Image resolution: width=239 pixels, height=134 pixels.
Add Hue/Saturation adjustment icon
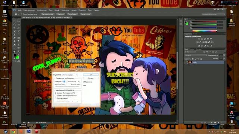tap(198, 42)
